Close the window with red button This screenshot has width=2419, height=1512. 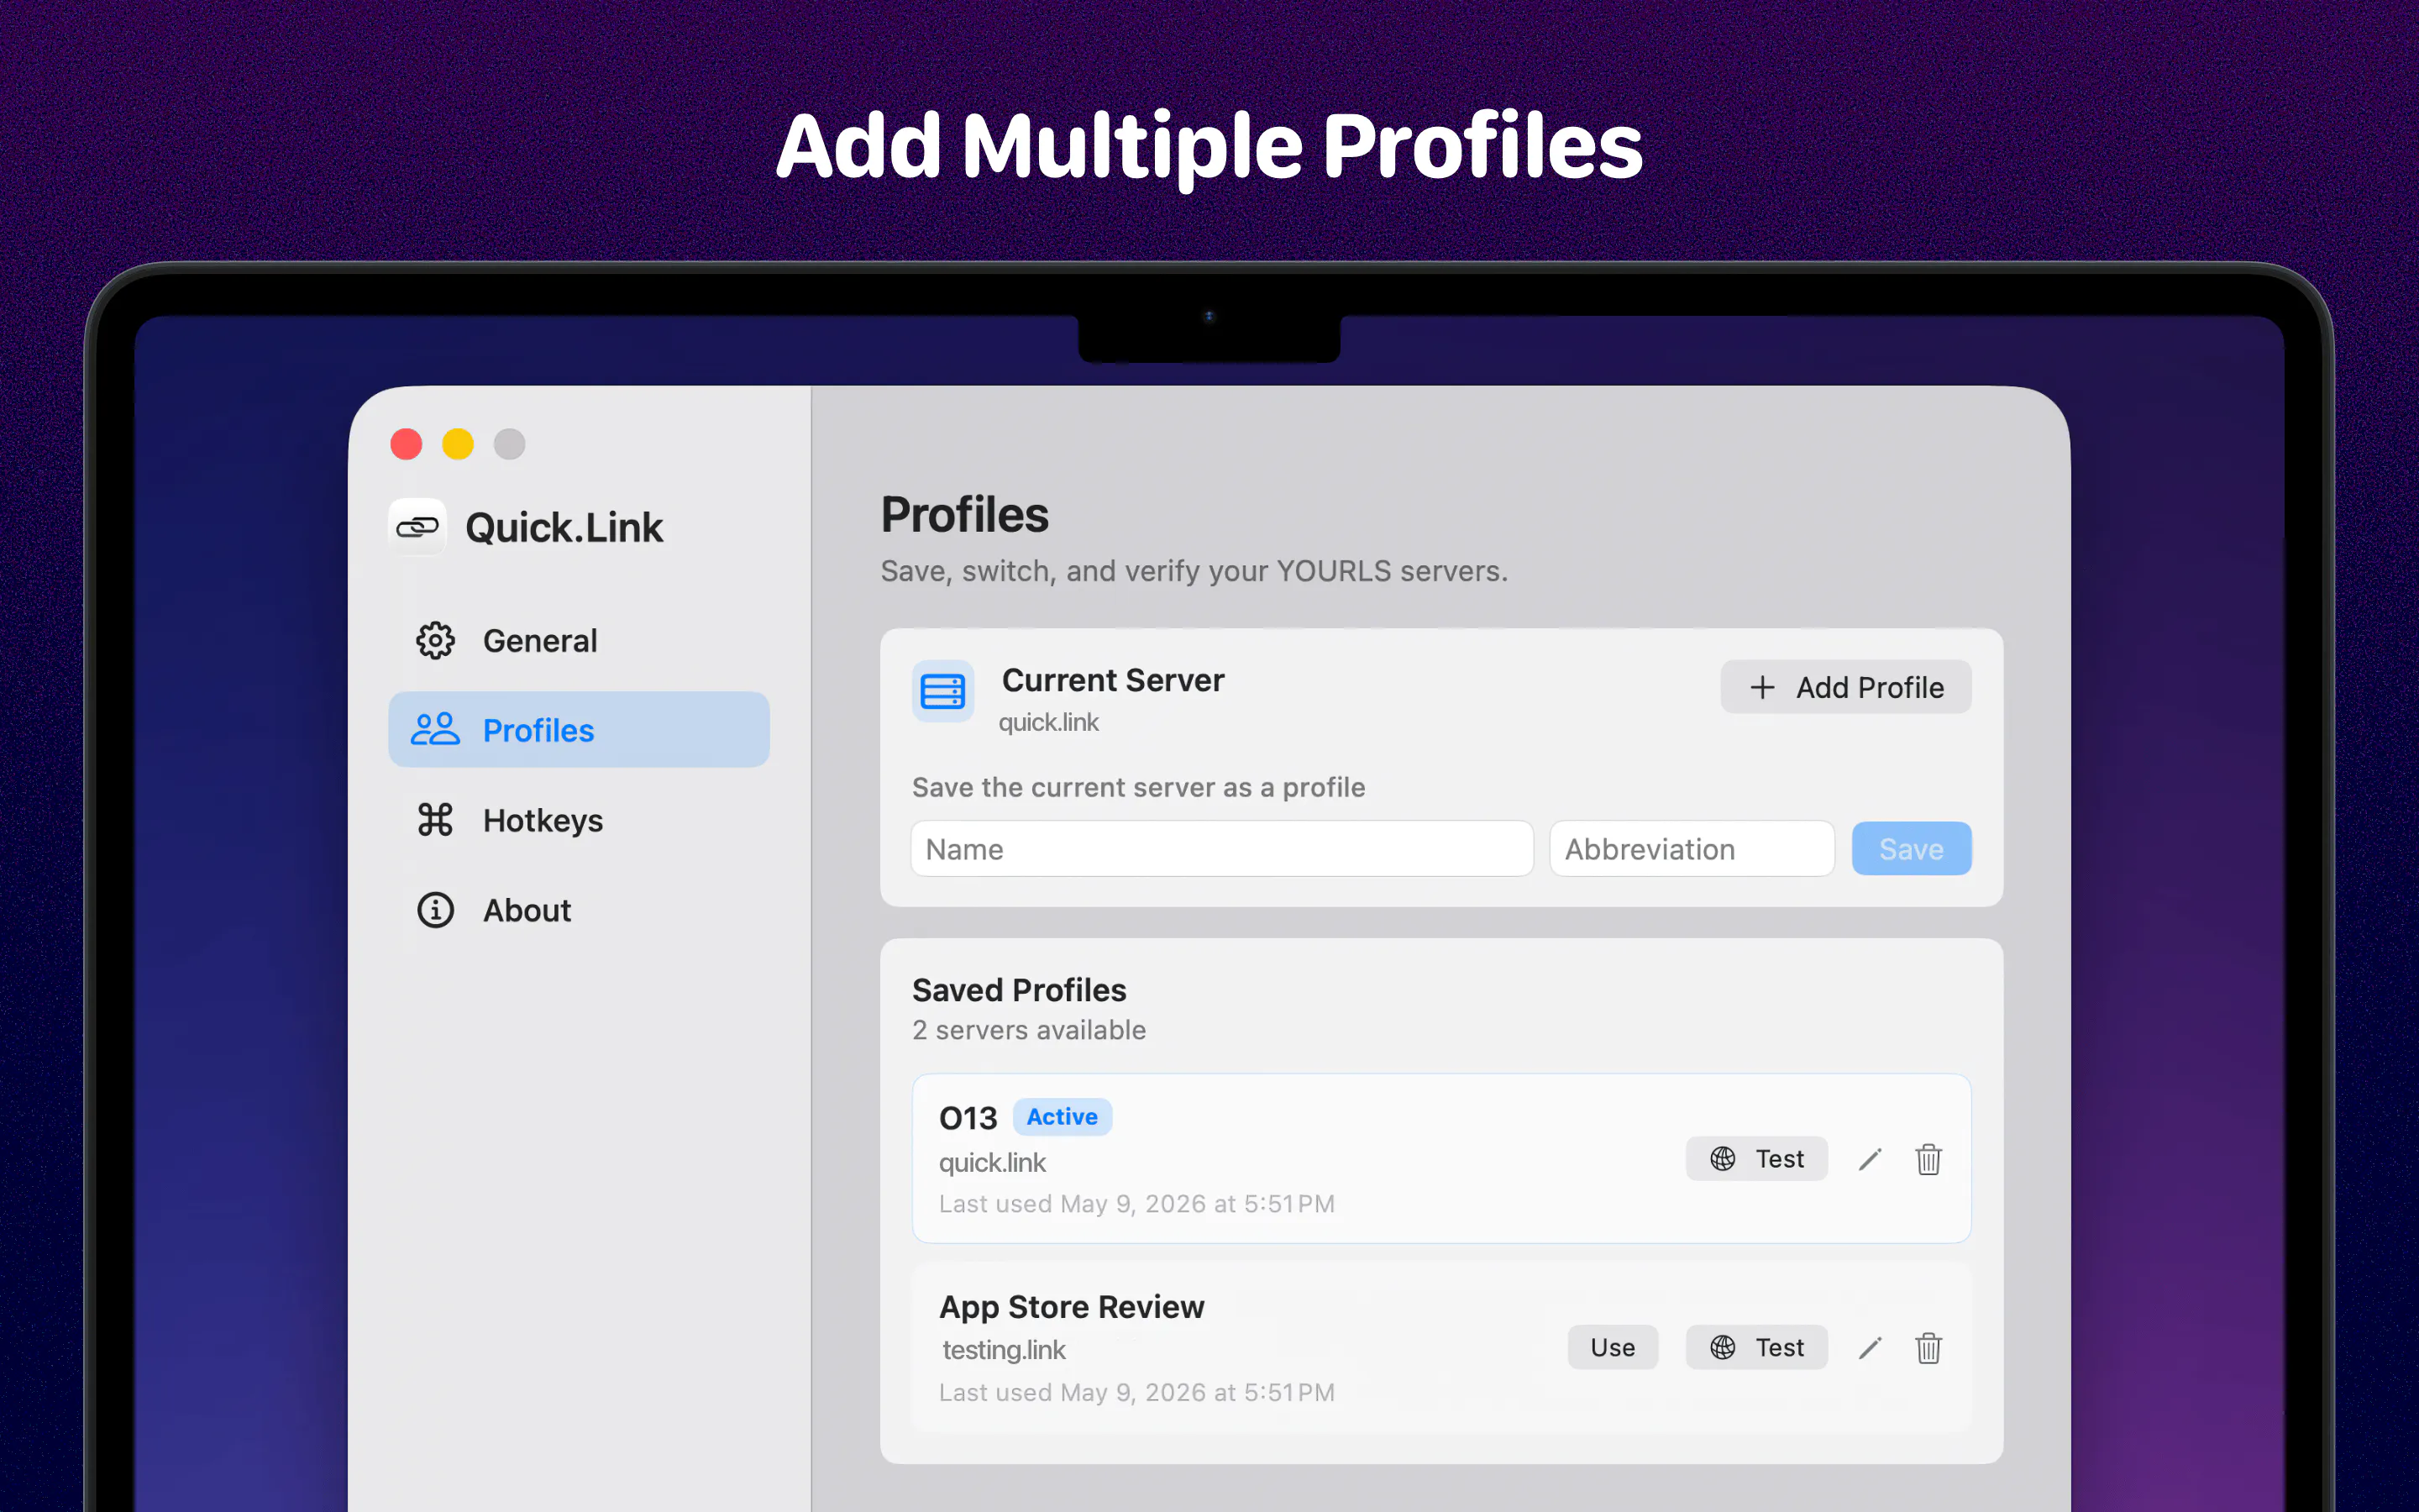tap(407, 444)
